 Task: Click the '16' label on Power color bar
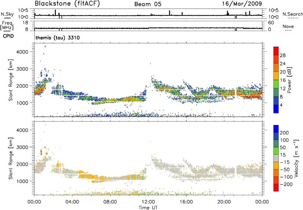coord(283,80)
